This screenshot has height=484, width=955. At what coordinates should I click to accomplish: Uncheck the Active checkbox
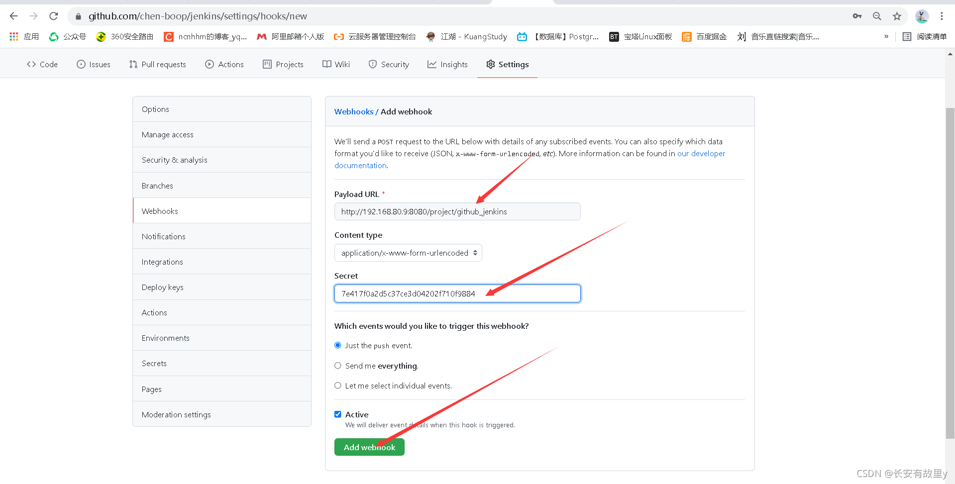[x=338, y=414]
